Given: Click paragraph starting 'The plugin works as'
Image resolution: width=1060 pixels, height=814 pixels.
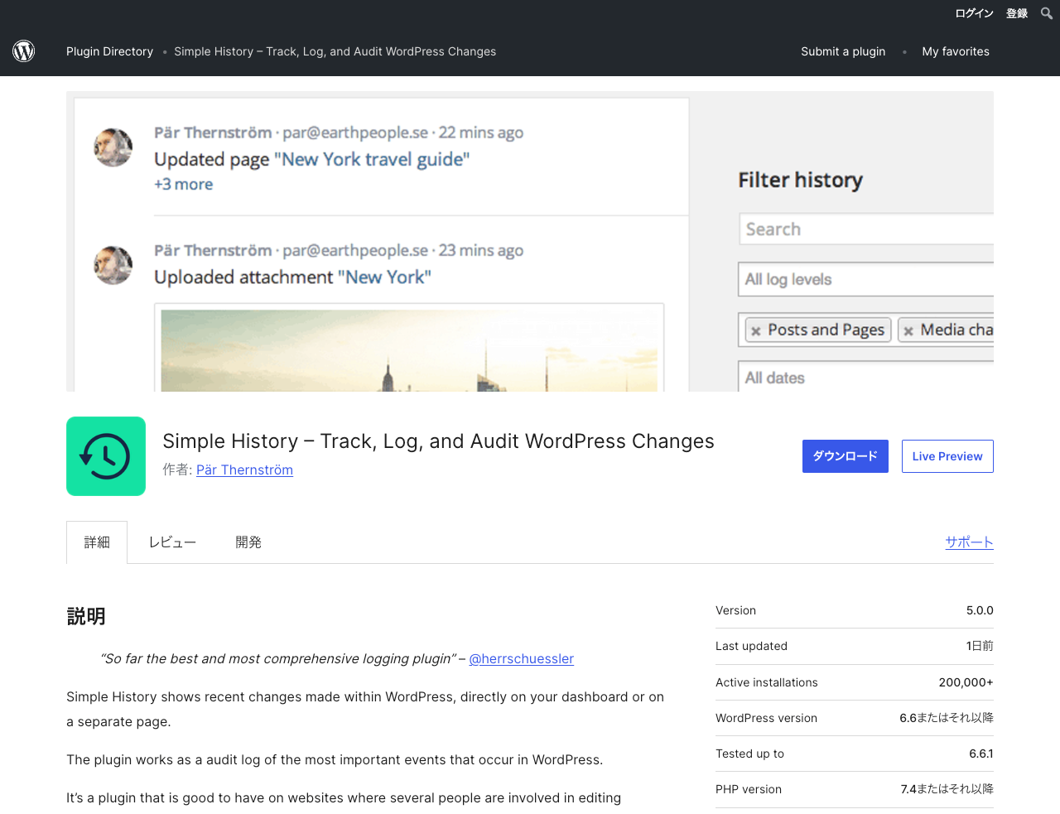Looking at the screenshot, I should tap(335, 760).
